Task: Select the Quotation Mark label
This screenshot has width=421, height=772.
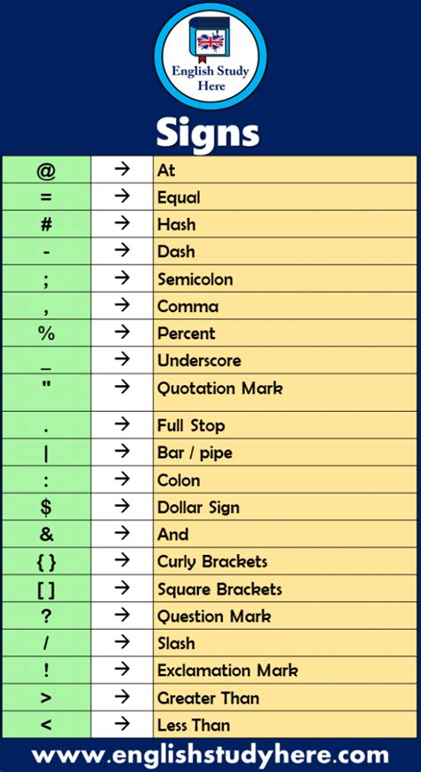Action: (x=220, y=389)
